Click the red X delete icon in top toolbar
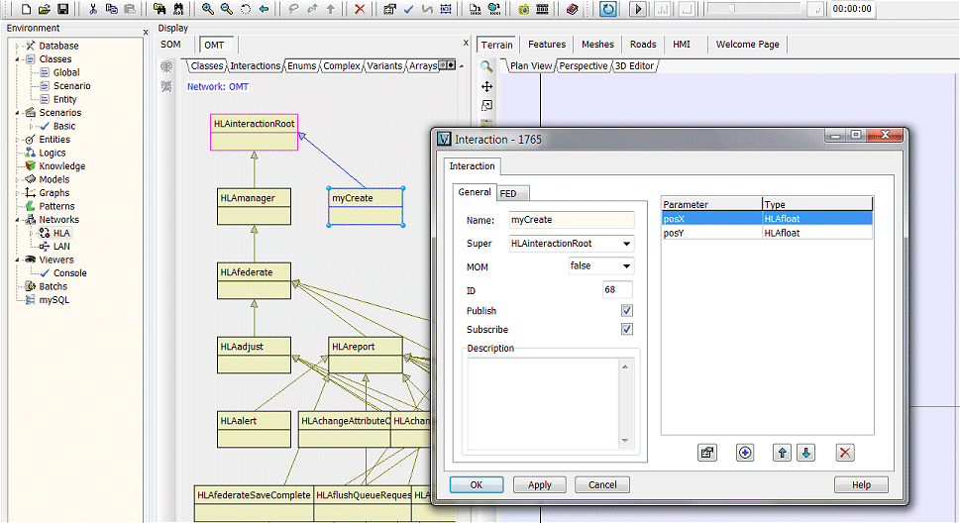This screenshot has height=523, width=960. [359, 9]
